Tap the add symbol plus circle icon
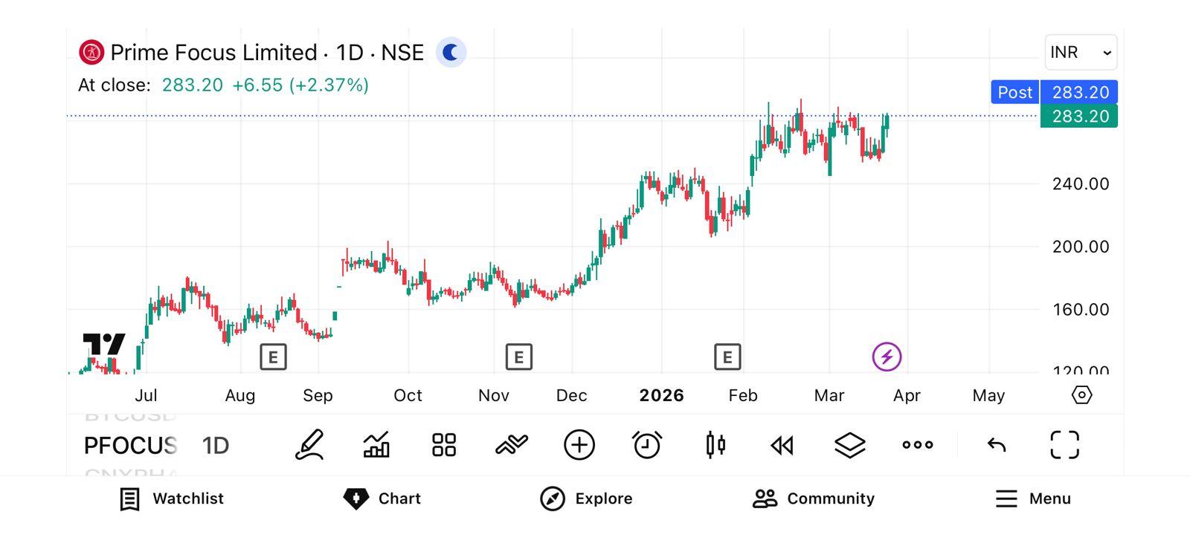This screenshot has width=1190, height=549. [x=579, y=445]
